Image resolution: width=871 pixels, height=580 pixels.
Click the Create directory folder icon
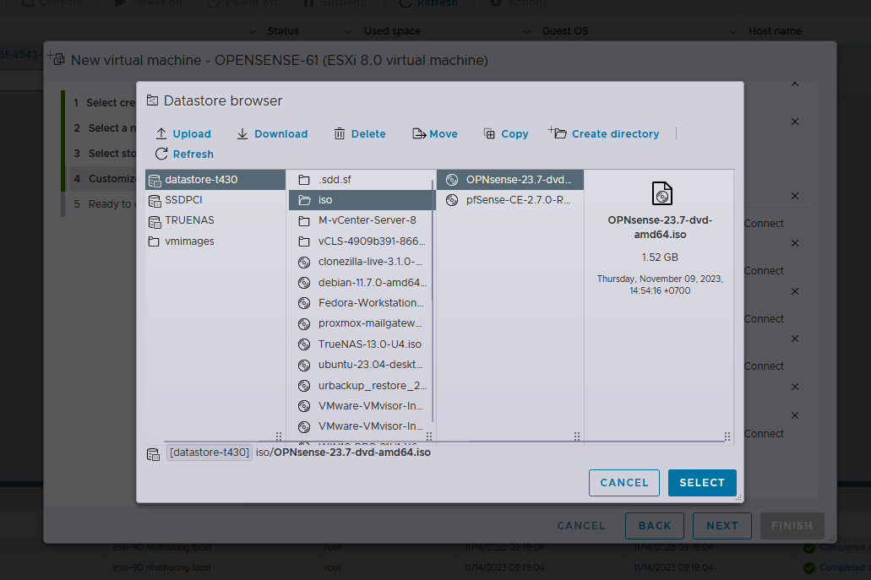[558, 133]
